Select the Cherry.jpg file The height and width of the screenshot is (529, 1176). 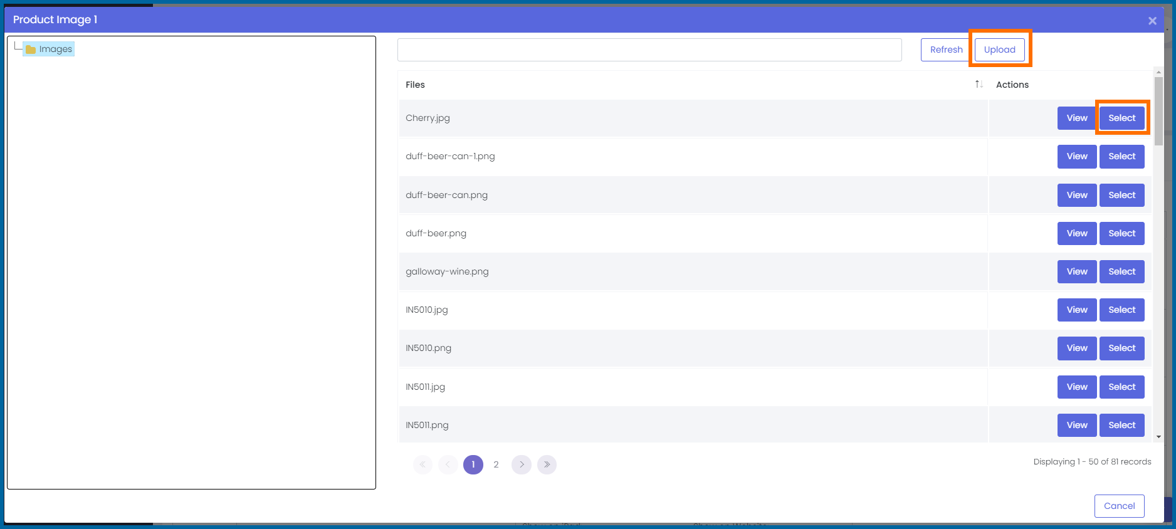click(x=1122, y=118)
